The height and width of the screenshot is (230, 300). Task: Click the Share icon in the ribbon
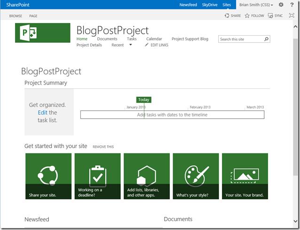point(227,15)
